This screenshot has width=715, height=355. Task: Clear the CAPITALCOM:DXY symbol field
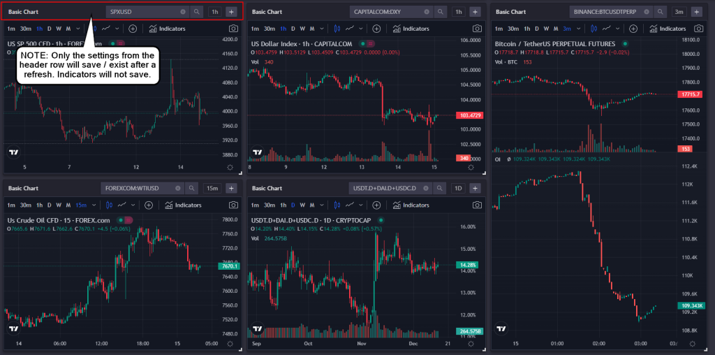[x=427, y=12]
